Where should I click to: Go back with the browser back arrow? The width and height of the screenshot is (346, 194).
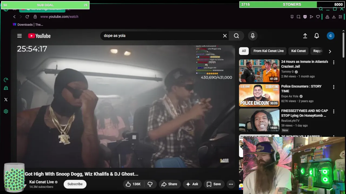pyautogui.click(x=14, y=17)
